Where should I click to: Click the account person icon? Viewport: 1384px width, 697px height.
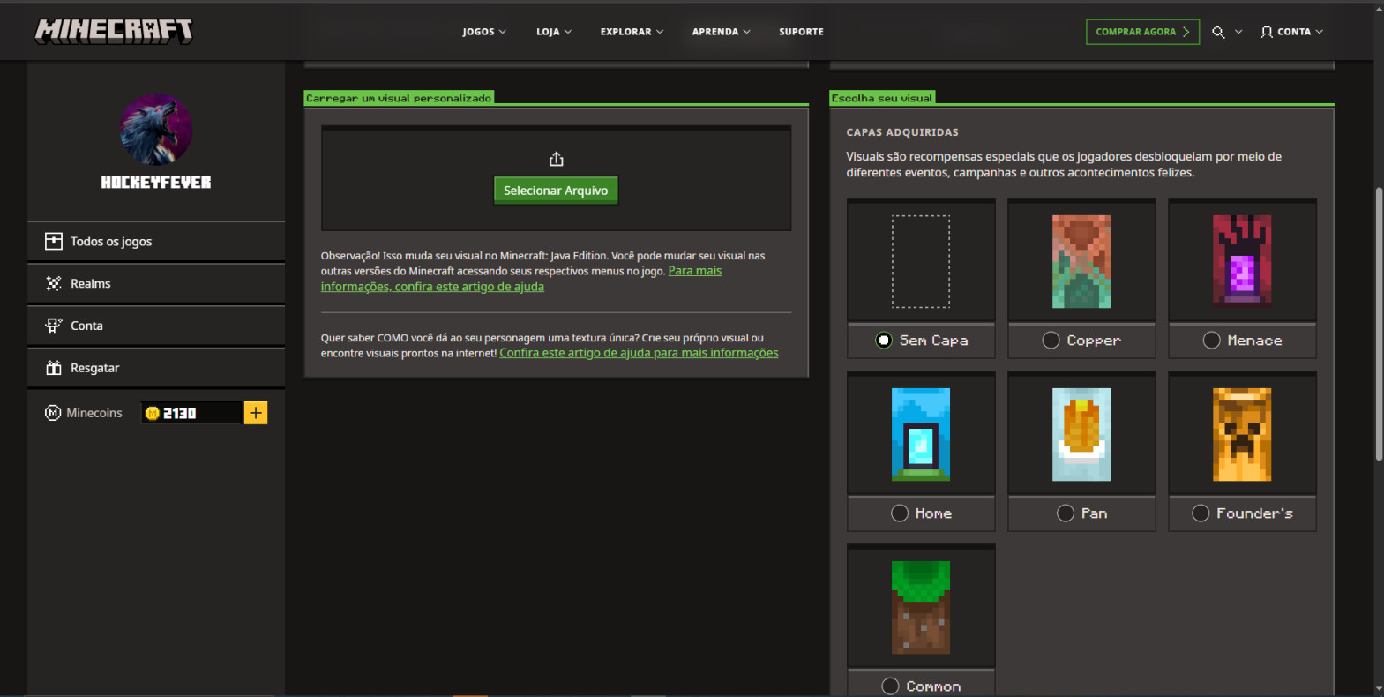click(1267, 32)
